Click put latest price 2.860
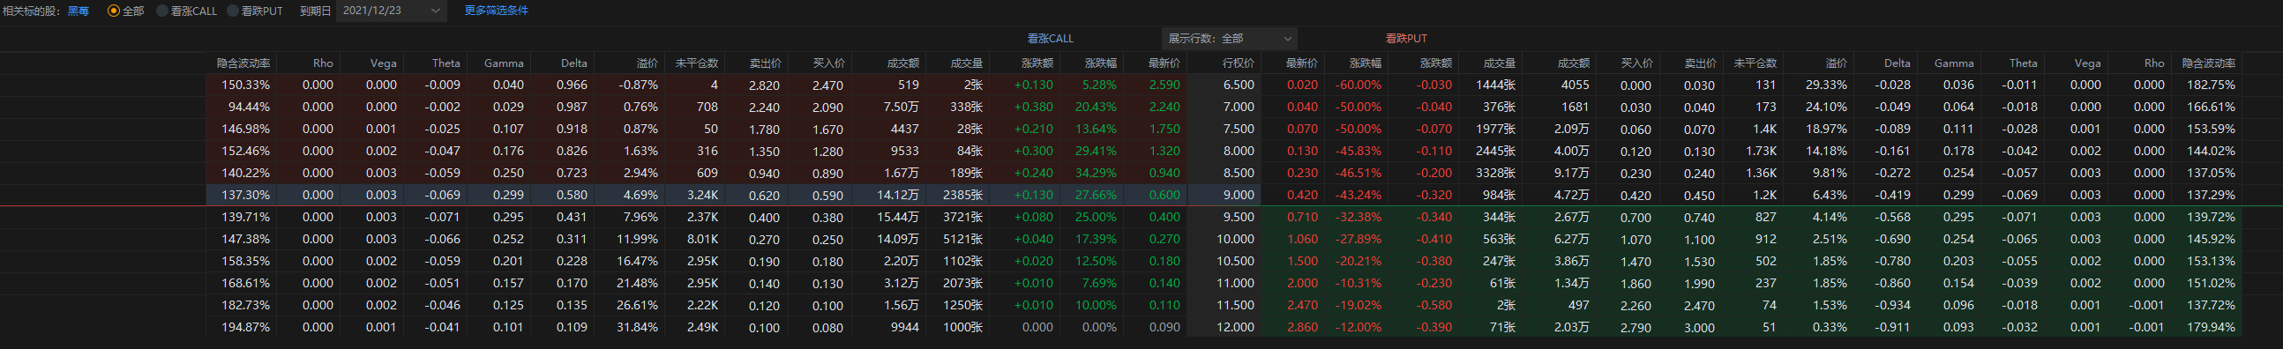Image resolution: width=2283 pixels, height=349 pixels. coord(1302,327)
